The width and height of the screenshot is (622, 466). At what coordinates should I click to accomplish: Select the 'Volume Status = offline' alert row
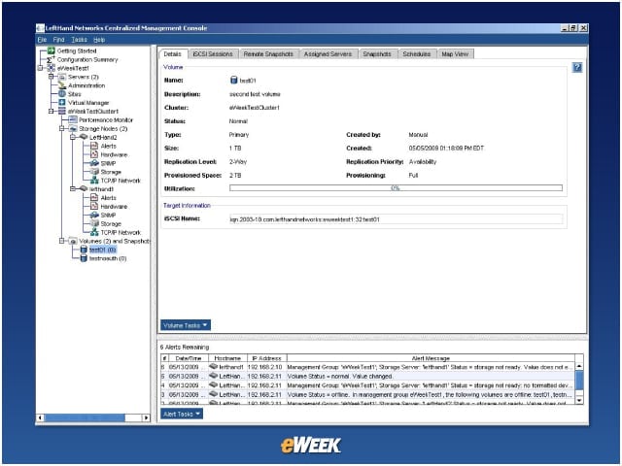[367, 395]
